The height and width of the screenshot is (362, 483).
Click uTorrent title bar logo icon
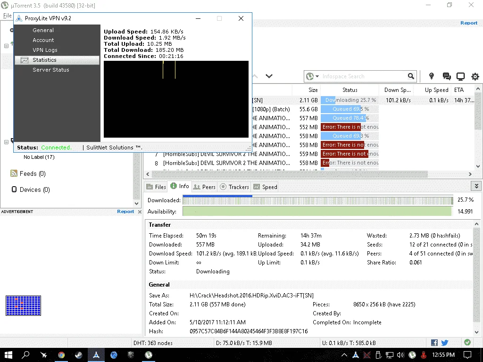[x=5, y=5]
